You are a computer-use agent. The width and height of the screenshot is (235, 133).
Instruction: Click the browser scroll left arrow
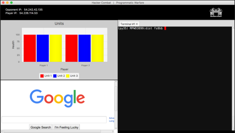tap(2, 131)
